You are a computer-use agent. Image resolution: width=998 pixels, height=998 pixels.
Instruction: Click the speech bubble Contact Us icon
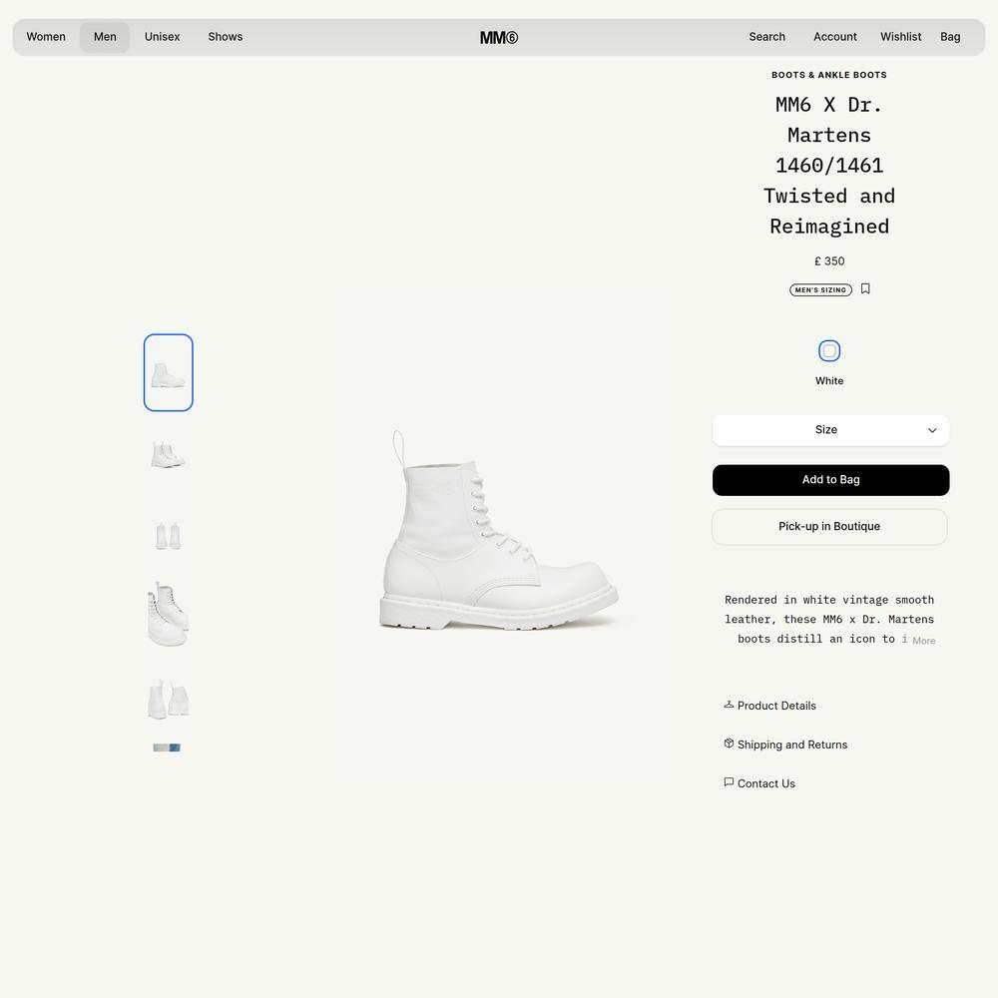pyautogui.click(x=729, y=782)
